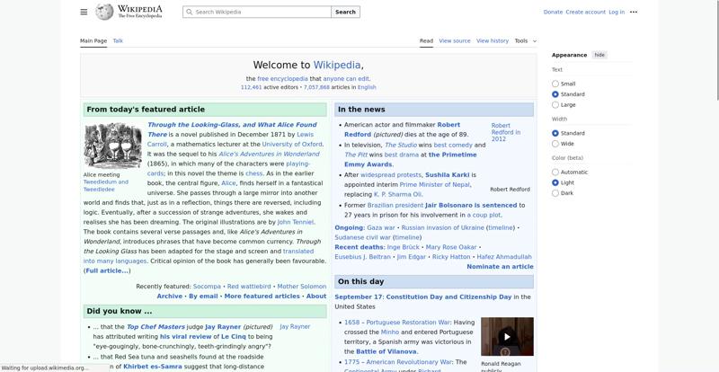The height and width of the screenshot is (372, 719).
Task: Open the Ricky Hatton link
Action: pyautogui.click(x=451, y=257)
